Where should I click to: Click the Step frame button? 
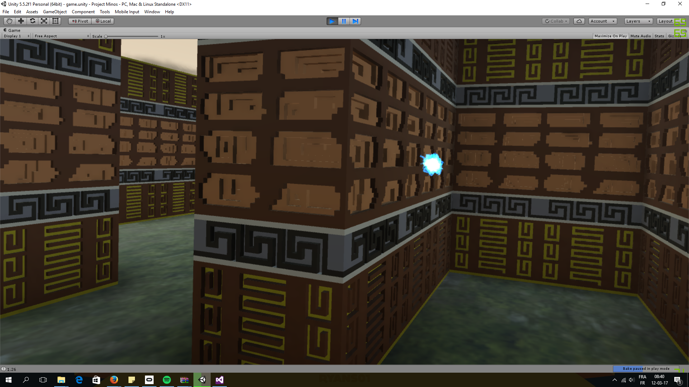[355, 21]
